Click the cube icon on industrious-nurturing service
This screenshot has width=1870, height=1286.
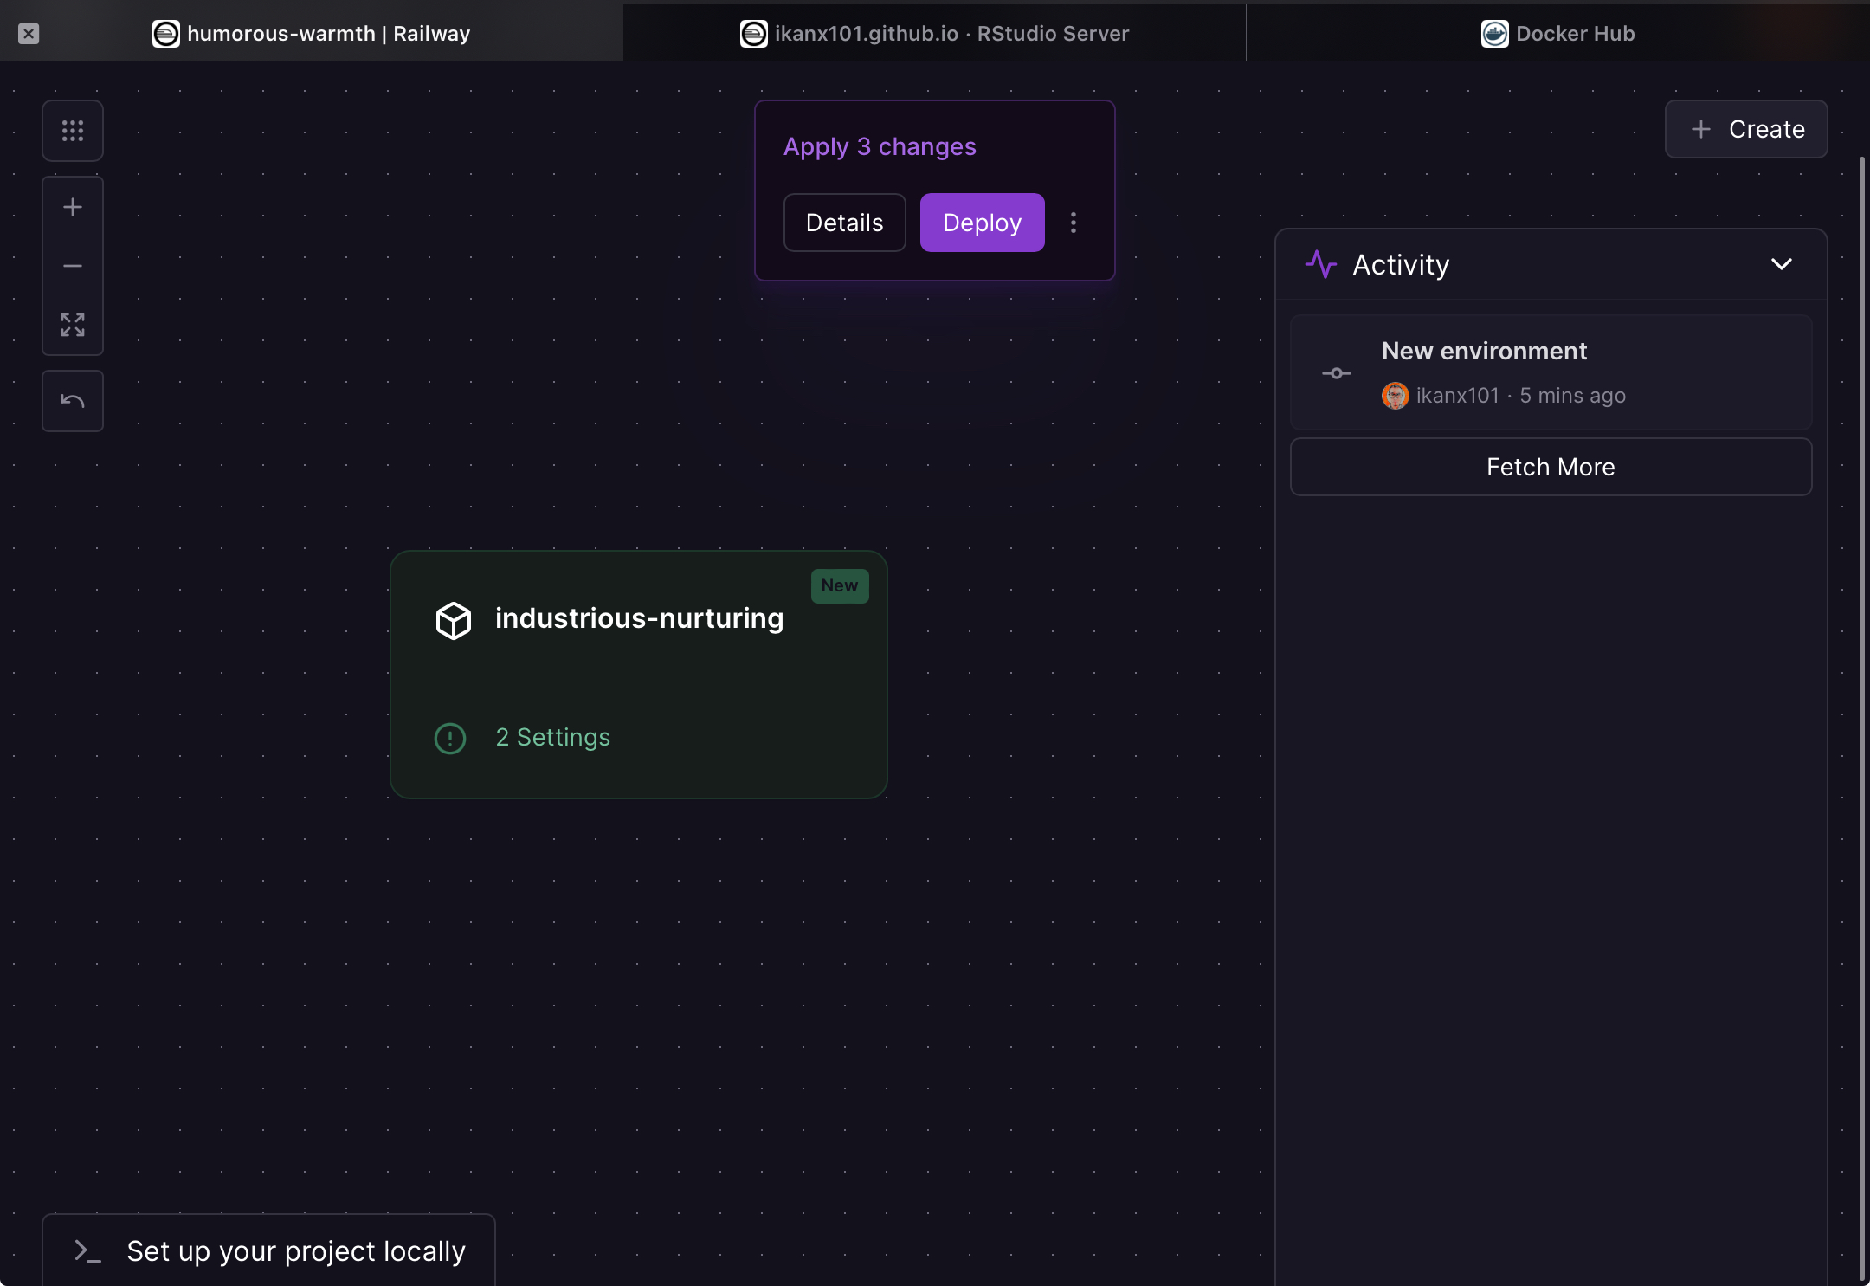tap(453, 620)
